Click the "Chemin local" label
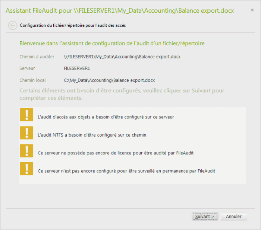Image resolution: width=261 pixels, height=230 pixels. click(32, 80)
